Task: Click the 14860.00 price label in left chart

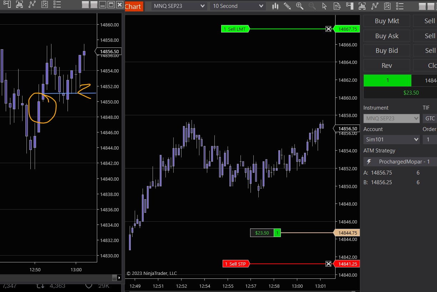Action: [x=109, y=25]
